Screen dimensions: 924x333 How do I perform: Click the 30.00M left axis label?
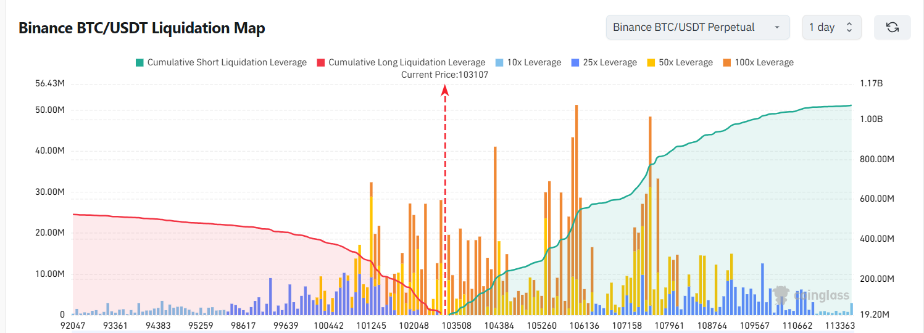[51, 192]
